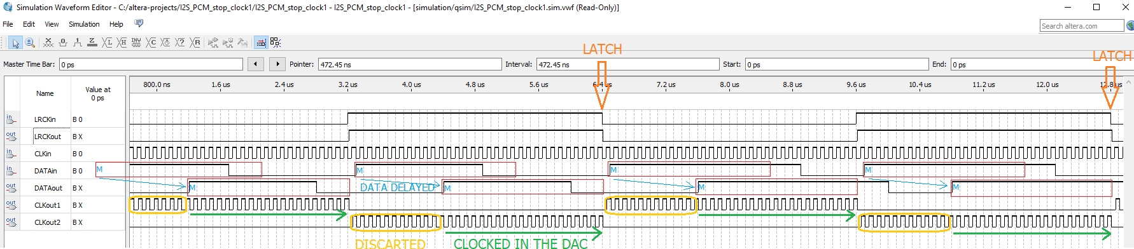
Task: Click the Interval value field
Action: [x=628, y=64]
